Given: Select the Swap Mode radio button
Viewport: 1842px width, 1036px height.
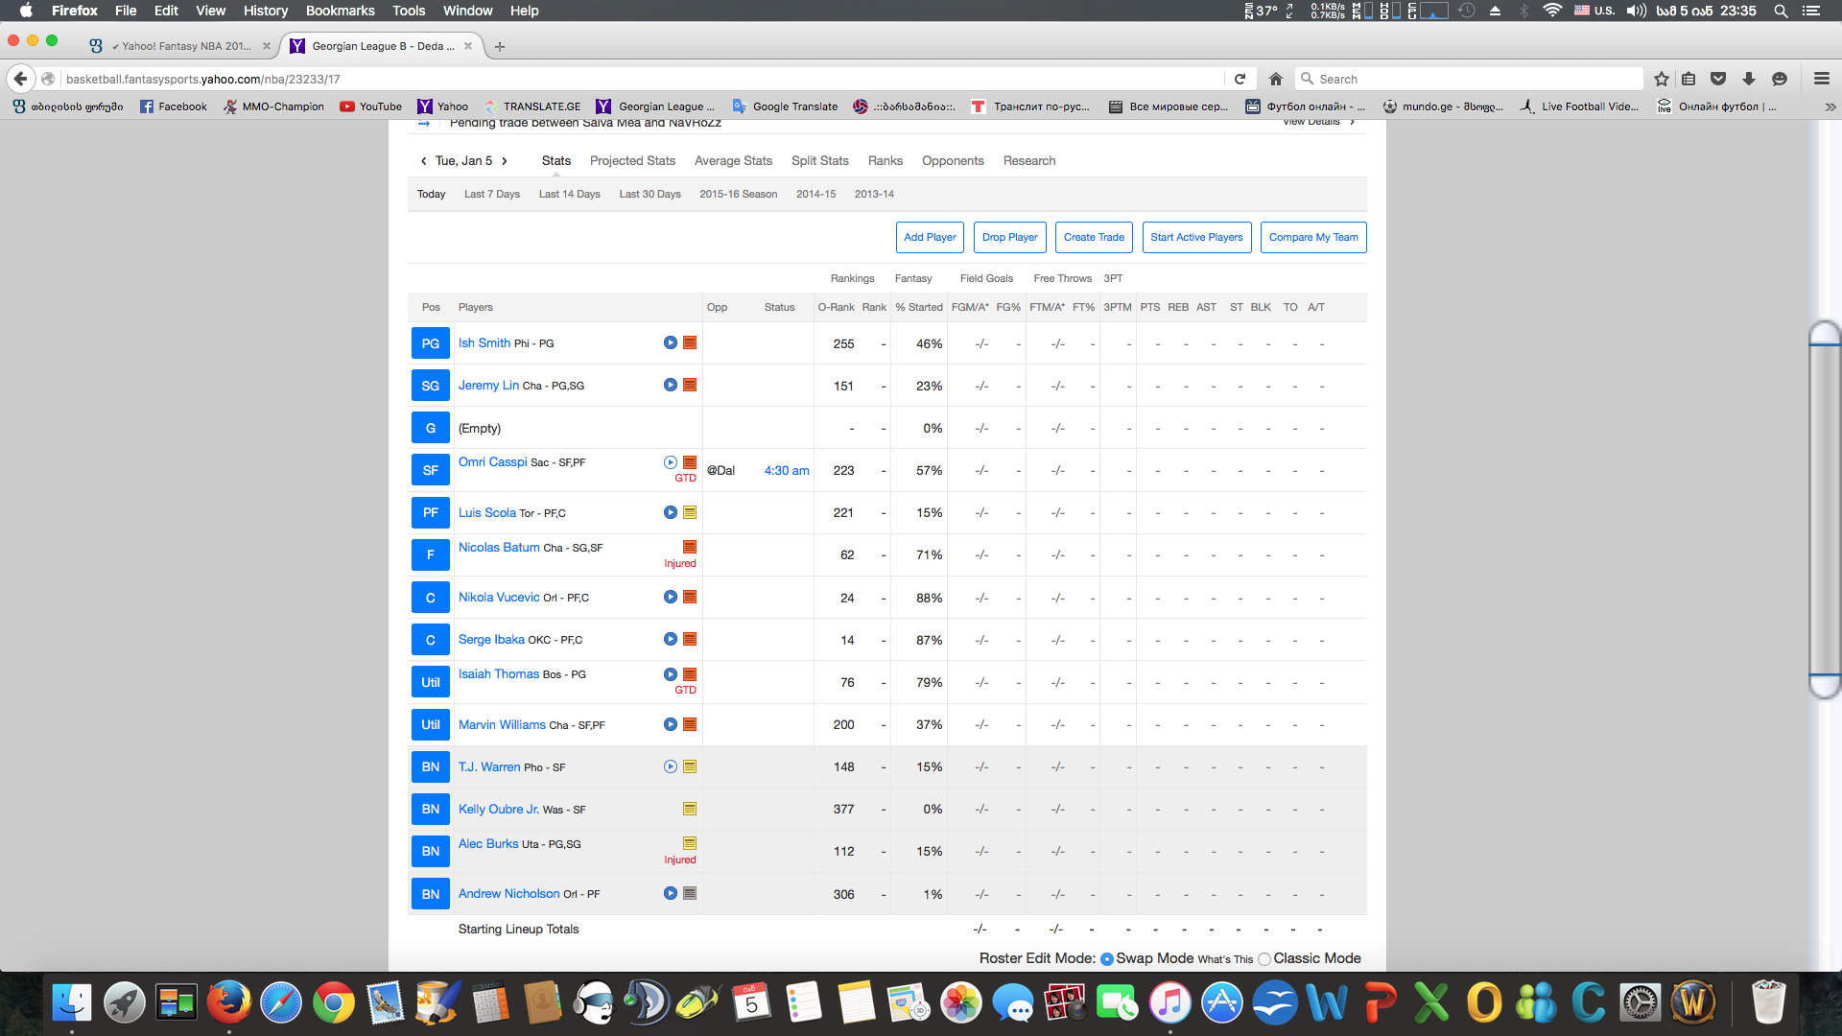Looking at the screenshot, I should [x=1107, y=959].
